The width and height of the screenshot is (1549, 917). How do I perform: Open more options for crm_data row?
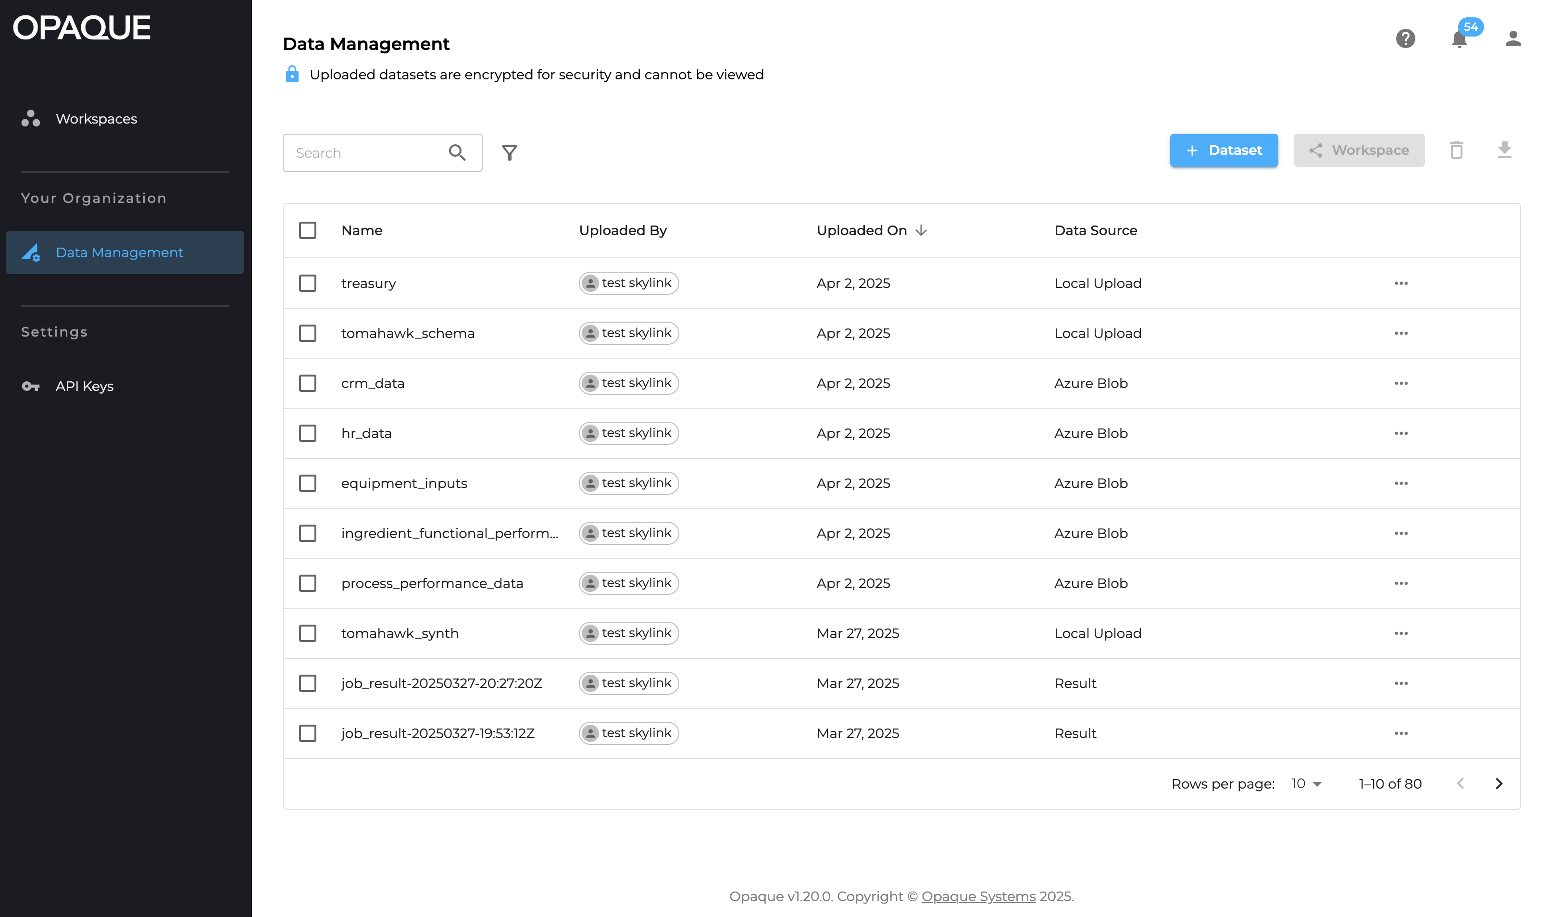point(1401,383)
